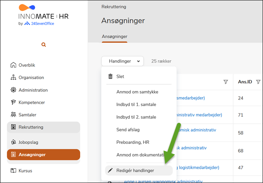Select Send afslag from the menu
This screenshot has width=263, height=183.
coord(128,130)
